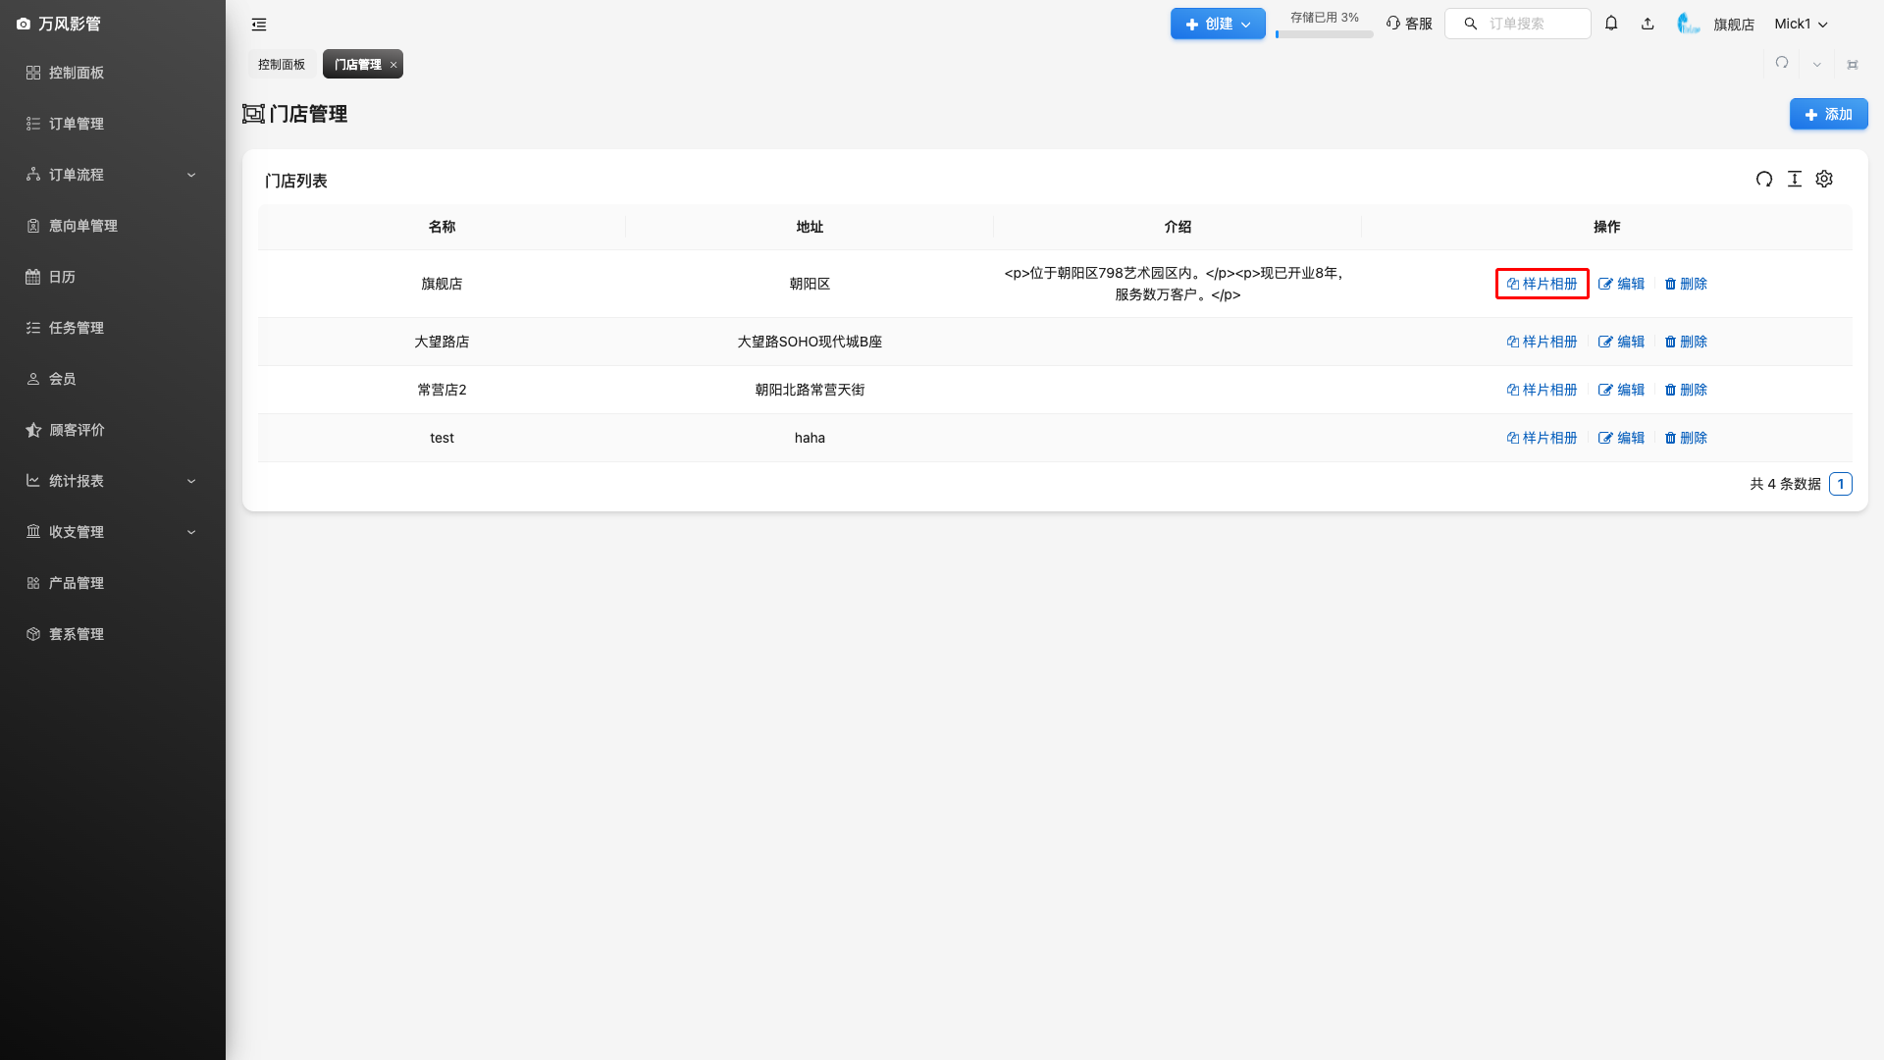Open the 创建 dropdown button
This screenshot has height=1060, width=1884.
point(1218,24)
